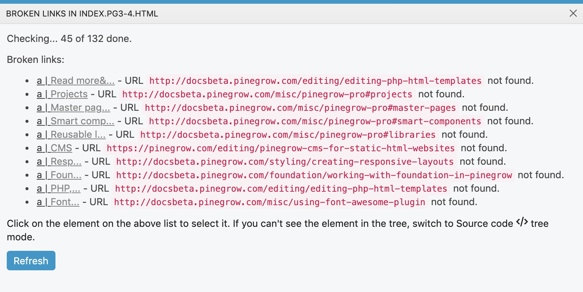The image size is (583, 292).
Task: Select the 'PHP,...' link element
Action: tap(58, 188)
